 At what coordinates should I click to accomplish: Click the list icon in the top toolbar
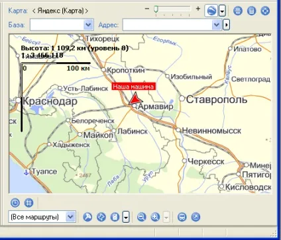click(251, 11)
